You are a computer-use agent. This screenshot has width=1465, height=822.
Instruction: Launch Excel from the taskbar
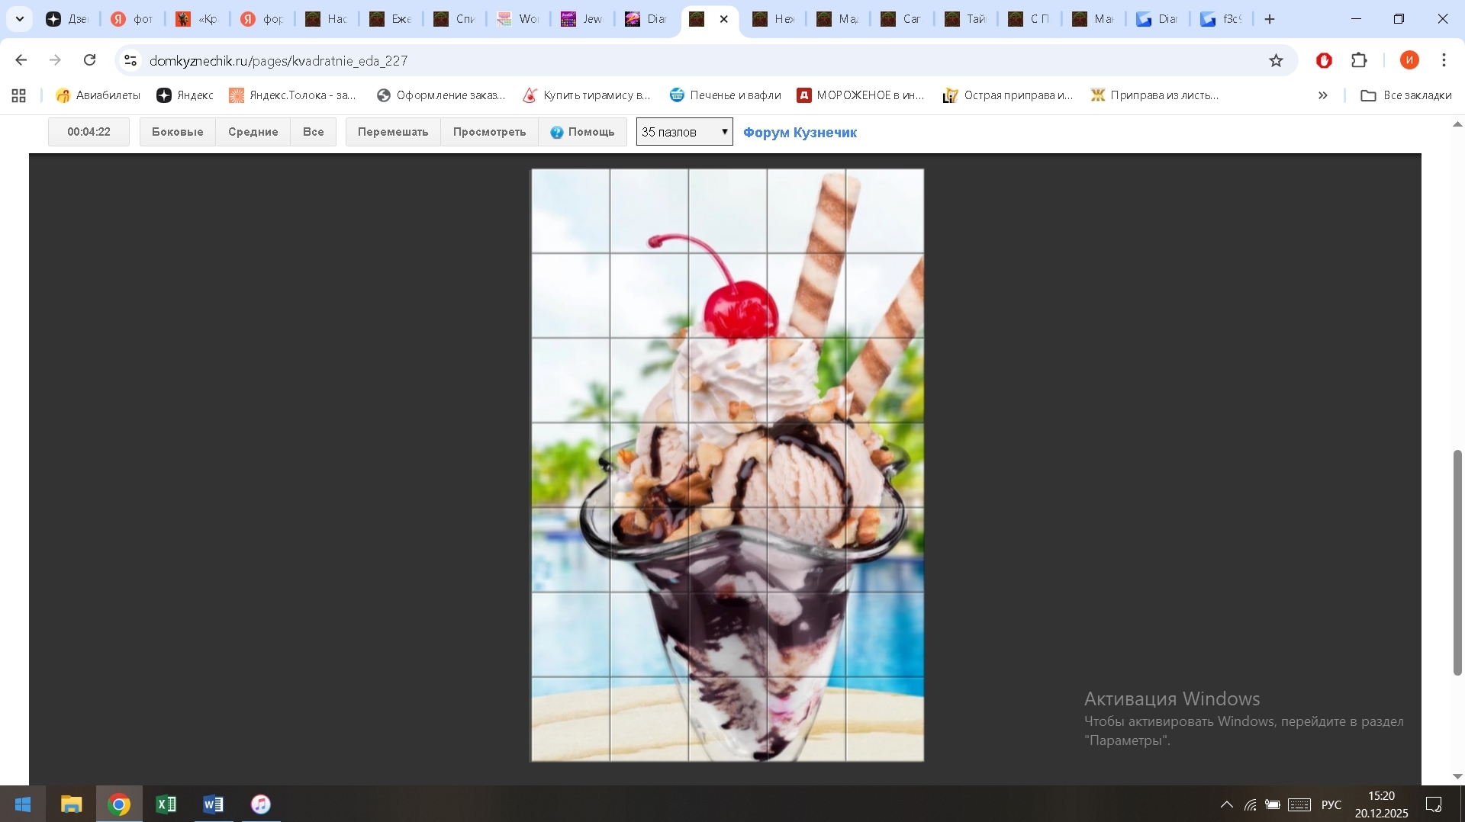pos(166,804)
